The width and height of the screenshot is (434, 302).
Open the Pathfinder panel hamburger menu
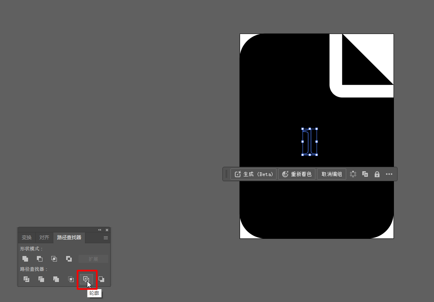coord(106,238)
